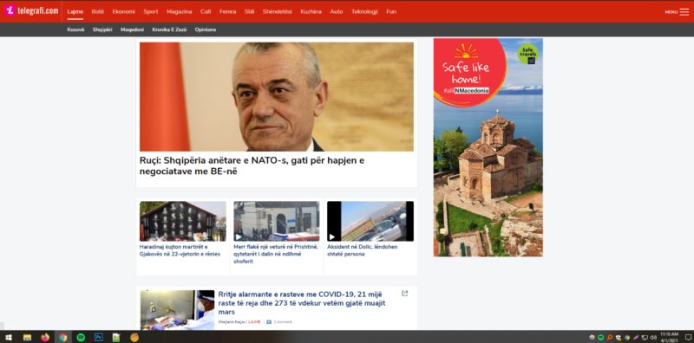The height and width of the screenshot is (343, 694).
Task: Open the Windows Start menu
Action: (9, 337)
